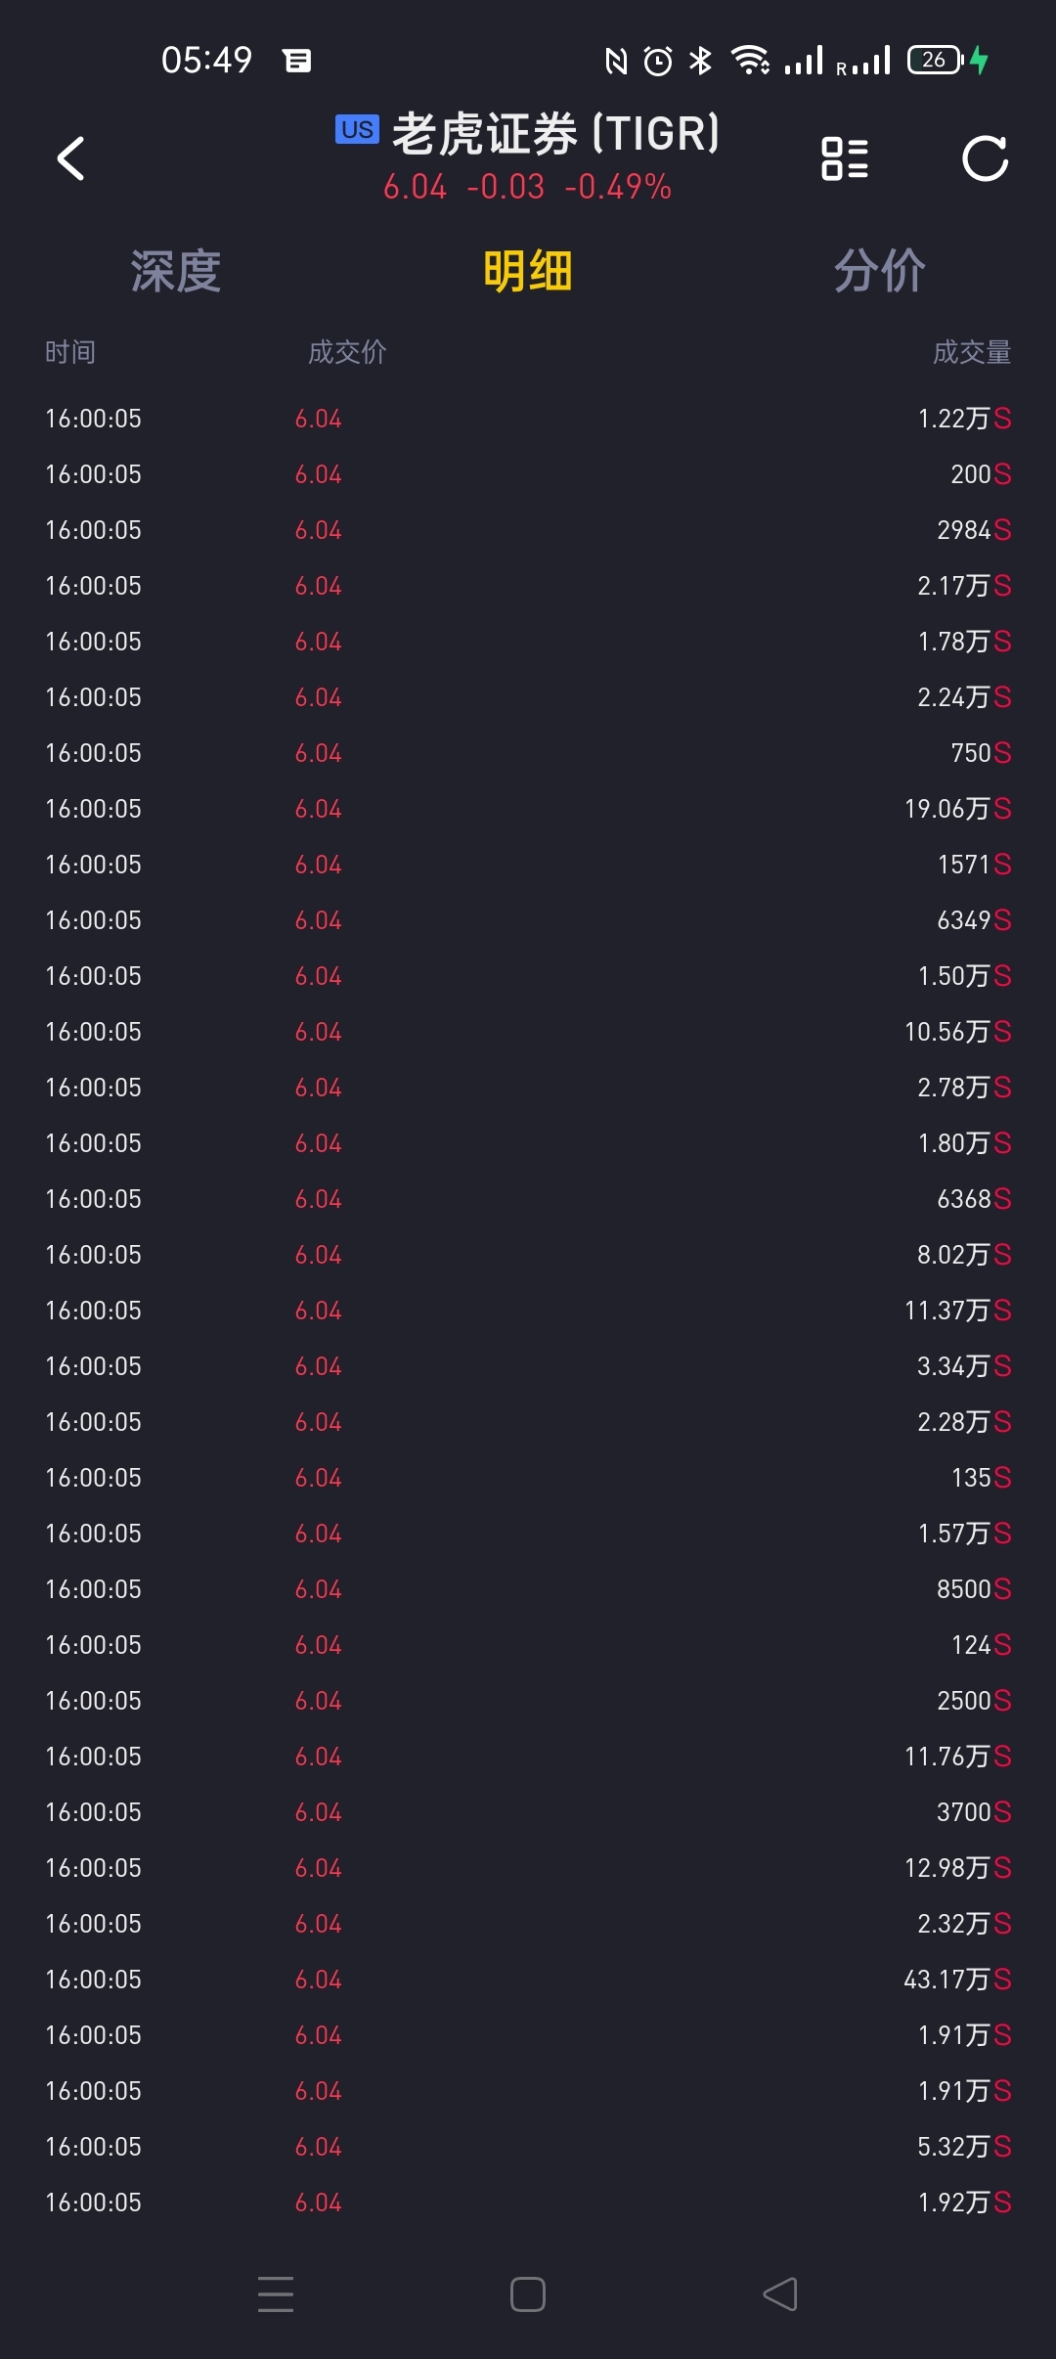
Task: Tap the battery indicator in status bar
Action: [936, 61]
